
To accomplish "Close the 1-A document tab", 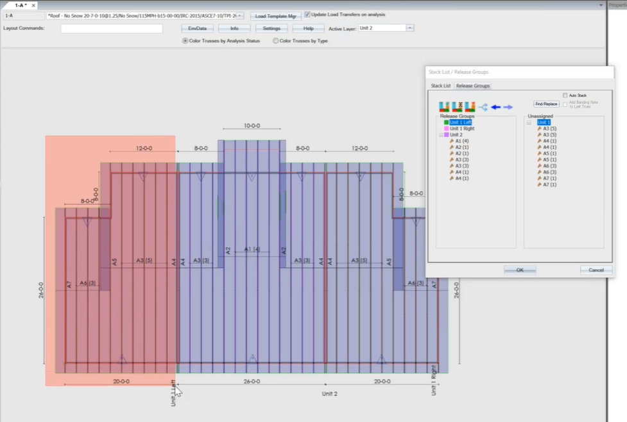I will pos(33,6).
